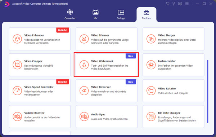Maximize the Aiseesoft window
216x137 pixels.
pos(204,4)
